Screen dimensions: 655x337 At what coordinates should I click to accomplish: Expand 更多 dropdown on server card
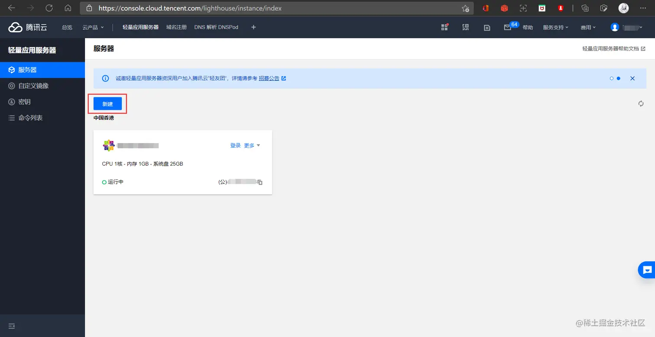pyautogui.click(x=252, y=145)
